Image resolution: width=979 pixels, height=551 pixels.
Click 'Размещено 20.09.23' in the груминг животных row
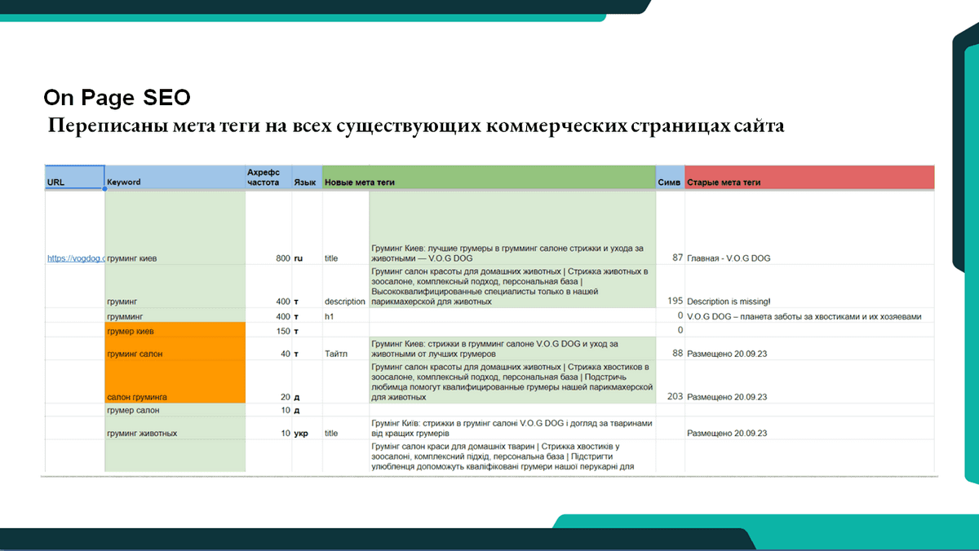pyautogui.click(x=728, y=434)
